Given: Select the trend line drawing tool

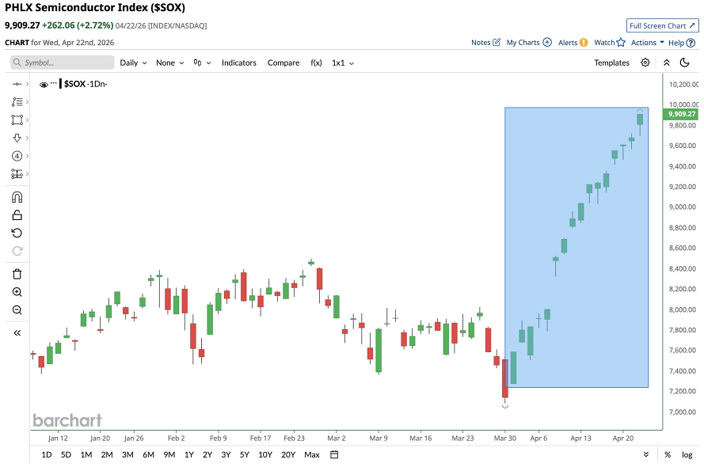Looking at the screenshot, I should 17,84.
